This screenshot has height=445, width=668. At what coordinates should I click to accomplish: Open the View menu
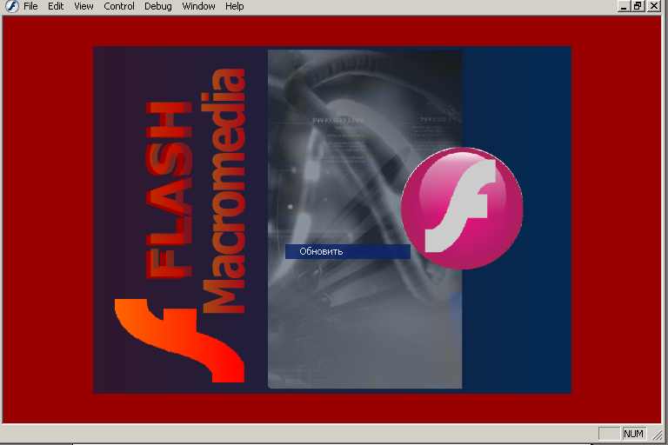pyautogui.click(x=83, y=6)
